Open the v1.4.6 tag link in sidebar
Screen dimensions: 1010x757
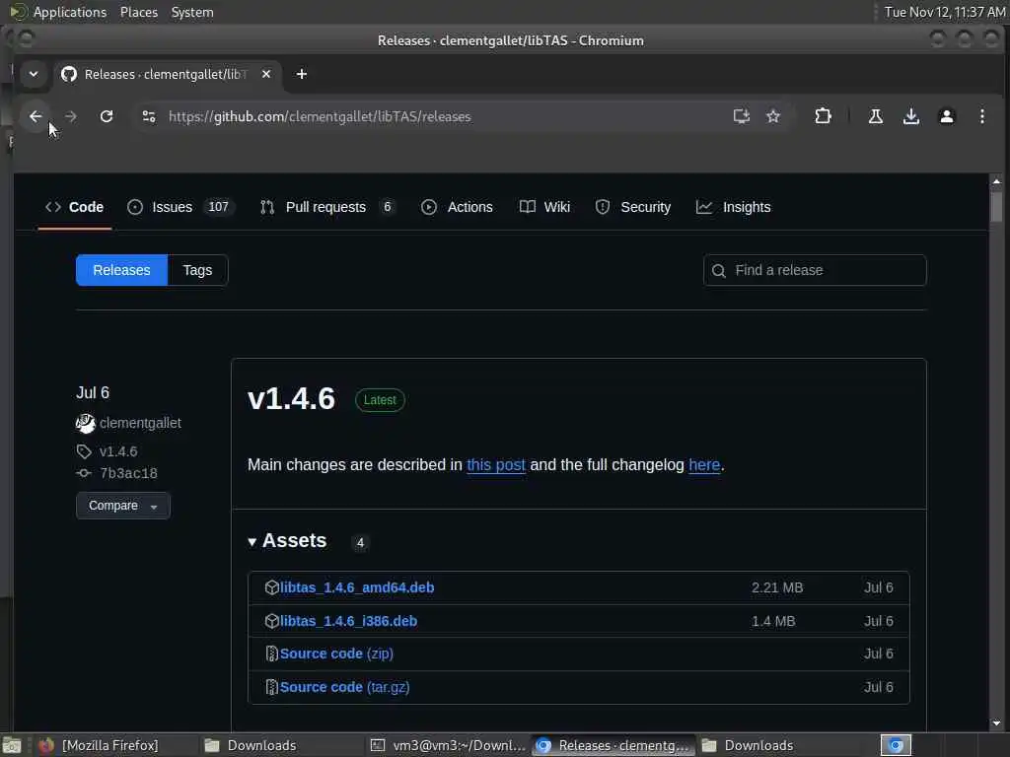pyautogui.click(x=118, y=451)
